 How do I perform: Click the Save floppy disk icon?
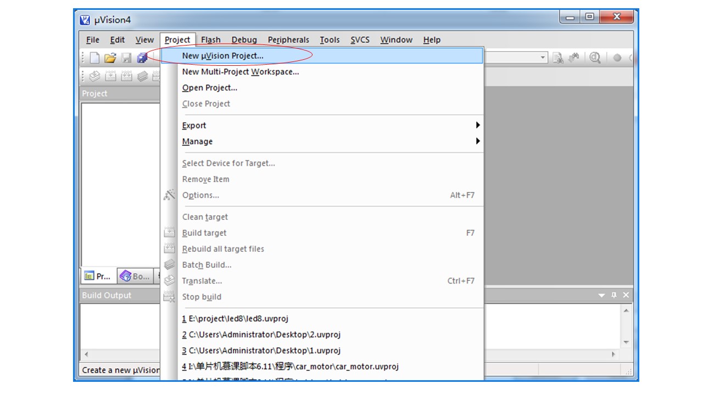tap(126, 58)
